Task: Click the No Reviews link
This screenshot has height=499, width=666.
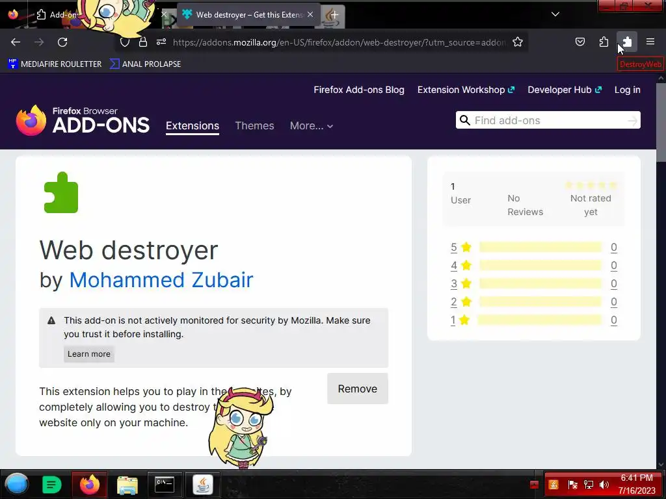Action: (x=525, y=205)
